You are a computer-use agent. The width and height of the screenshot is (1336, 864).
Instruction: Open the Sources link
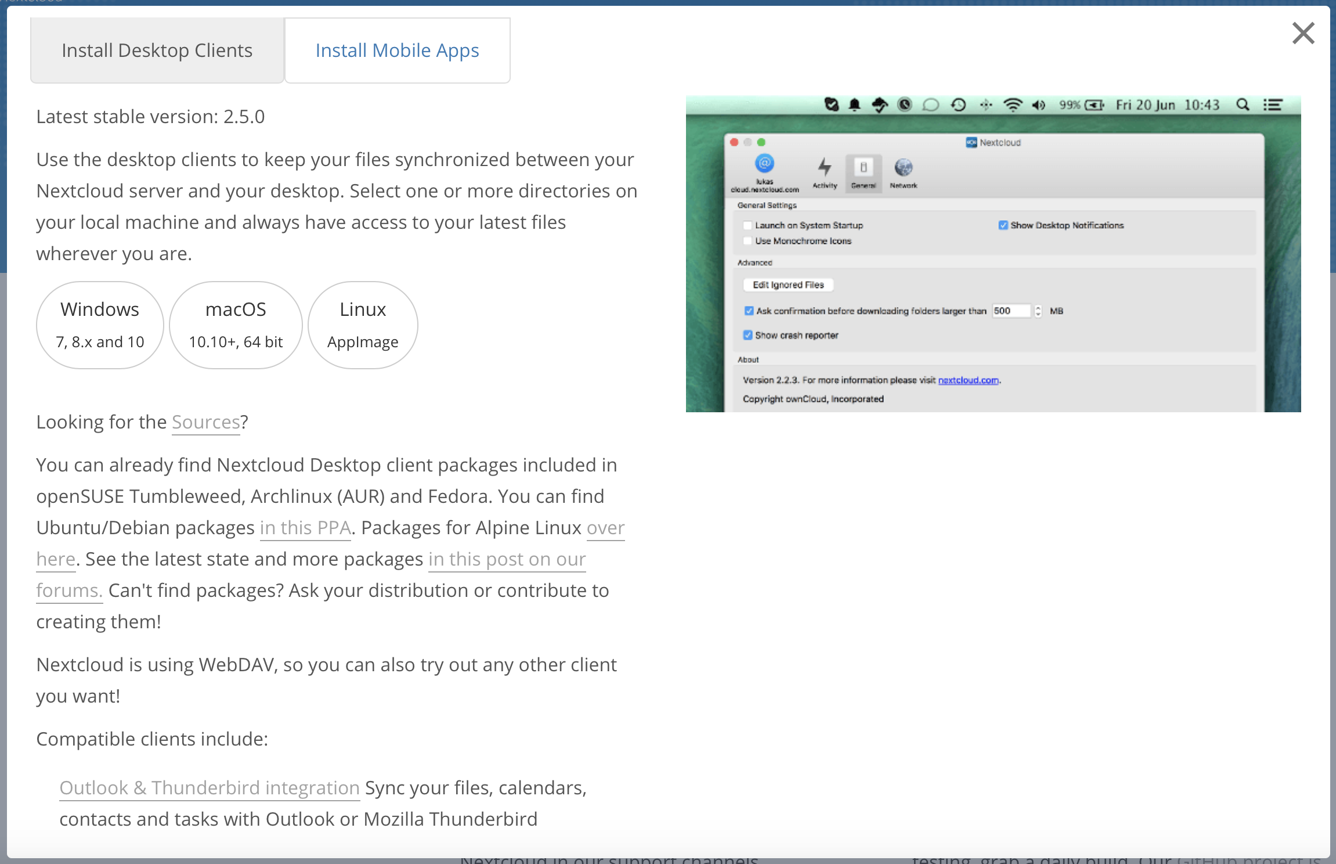[x=205, y=422]
